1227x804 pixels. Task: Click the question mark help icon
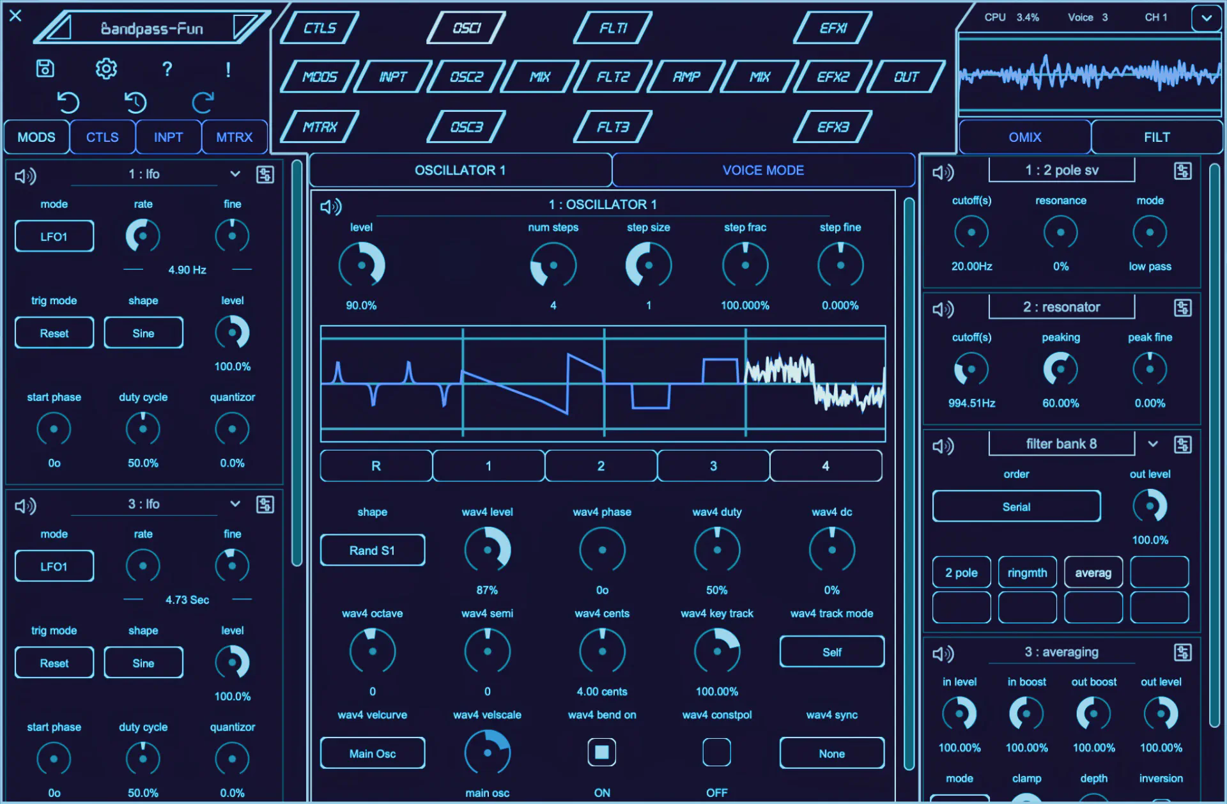[167, 68]
